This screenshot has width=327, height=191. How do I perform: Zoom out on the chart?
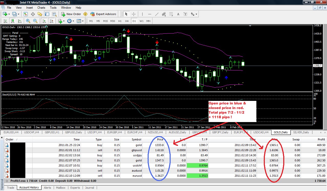(x=35, y=21)
